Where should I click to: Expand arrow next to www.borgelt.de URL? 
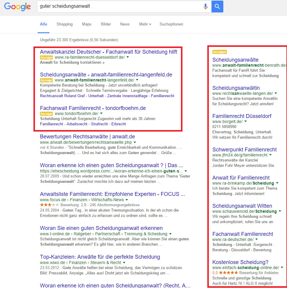click(x=246, y=121)
